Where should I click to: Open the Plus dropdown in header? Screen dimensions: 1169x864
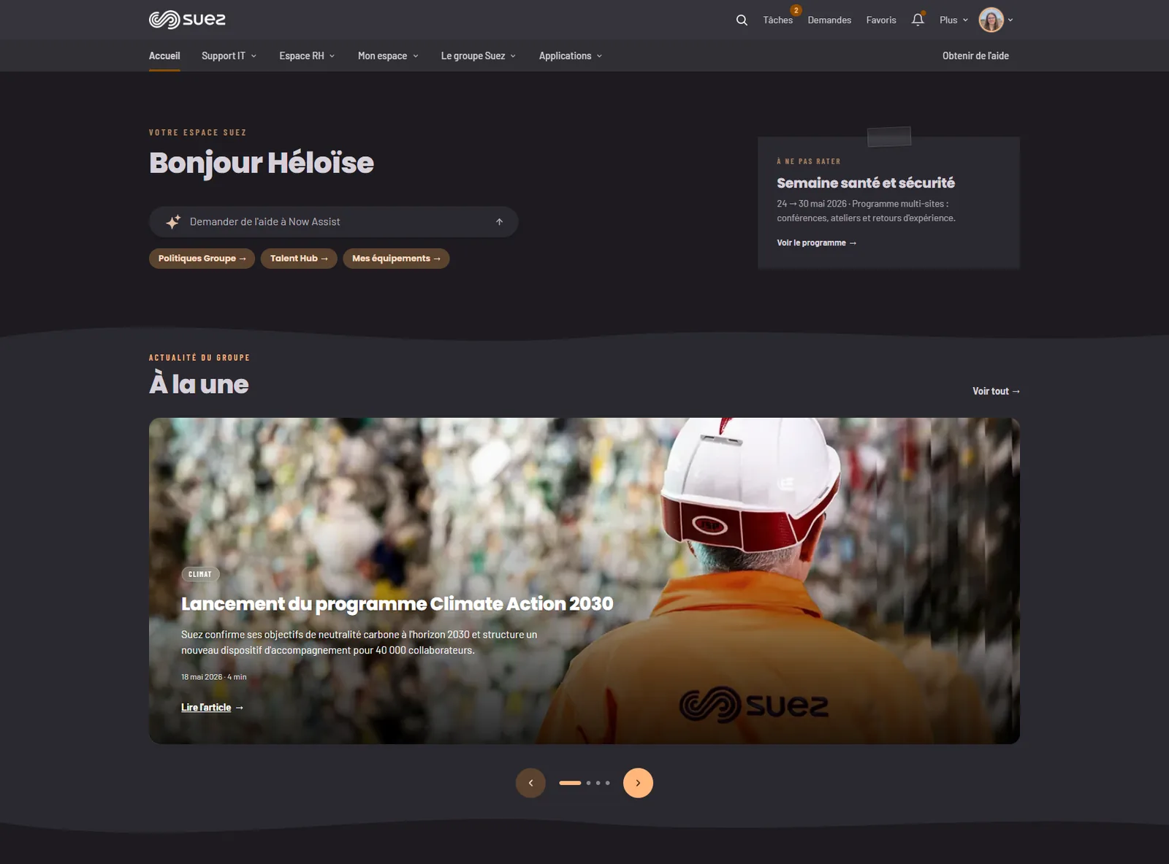coord(953,20)
